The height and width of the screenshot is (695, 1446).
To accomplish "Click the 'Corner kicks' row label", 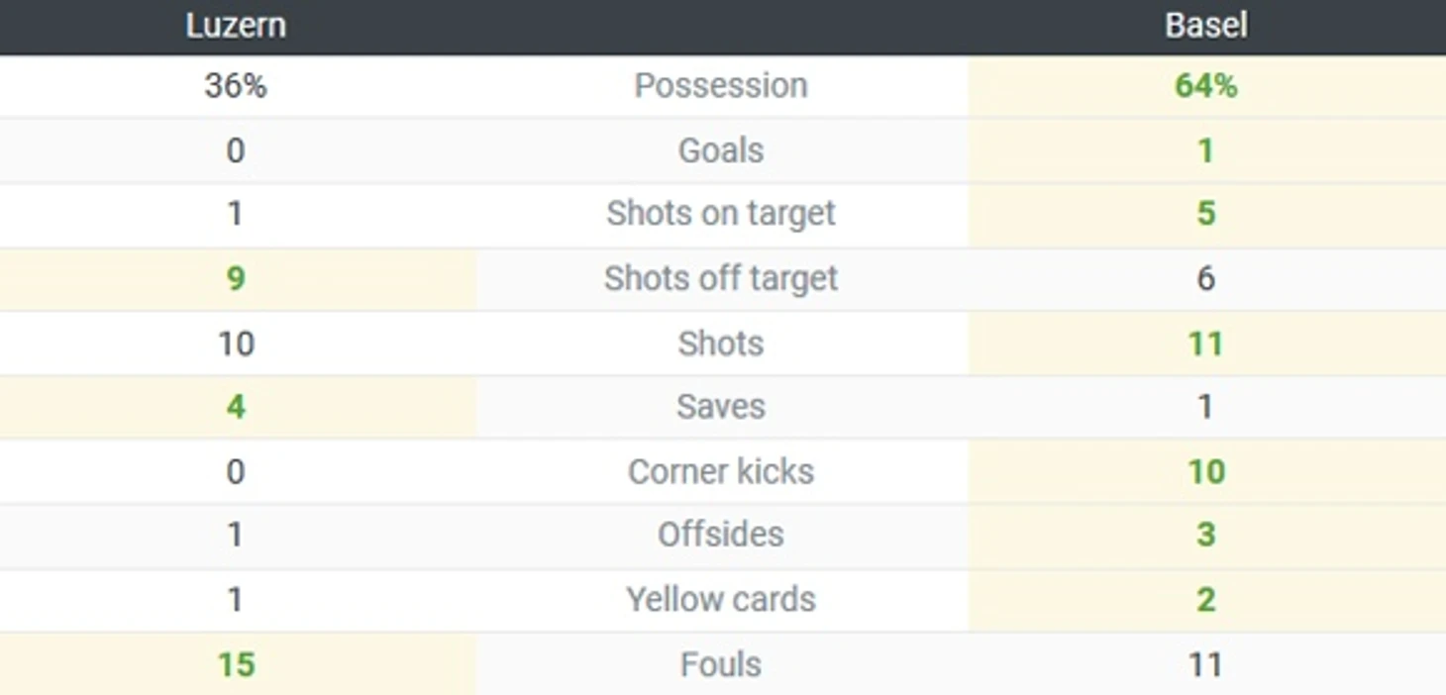I will tap(721, 471).
